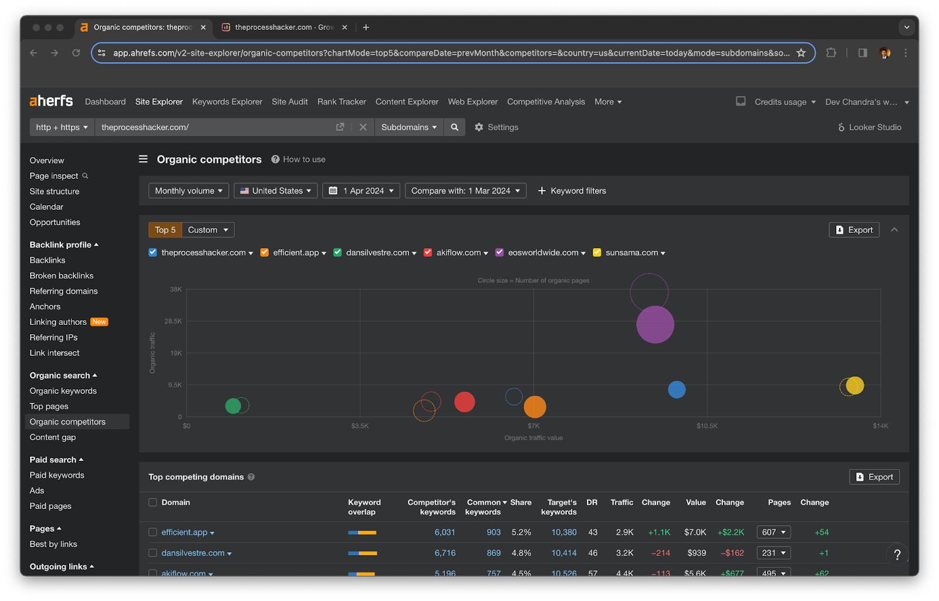Toggle Chrome side panel icon
This screenshot has height=601, width=939.
tap(863, 53)
